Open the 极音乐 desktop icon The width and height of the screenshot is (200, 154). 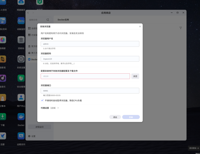3,78
